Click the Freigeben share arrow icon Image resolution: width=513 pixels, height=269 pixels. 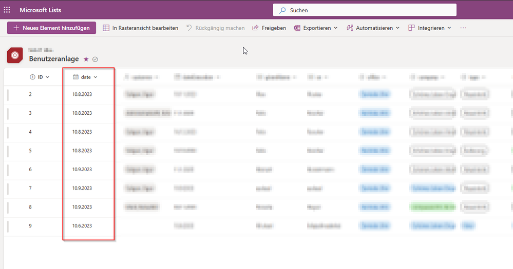pos(255,28)
